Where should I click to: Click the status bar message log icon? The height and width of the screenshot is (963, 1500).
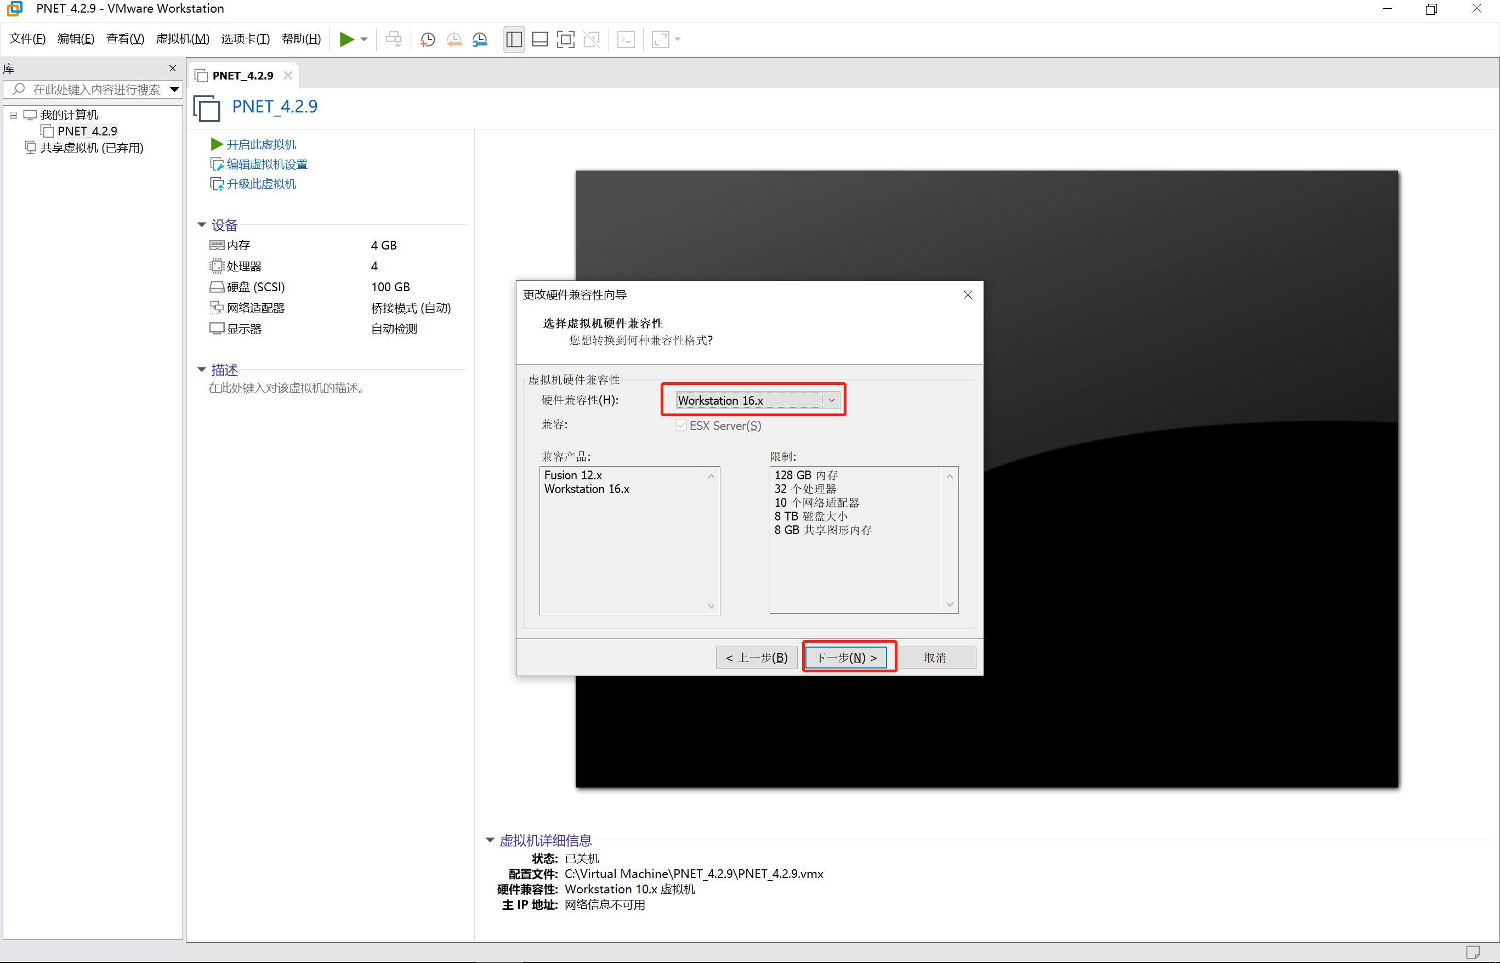[1473, 951]
